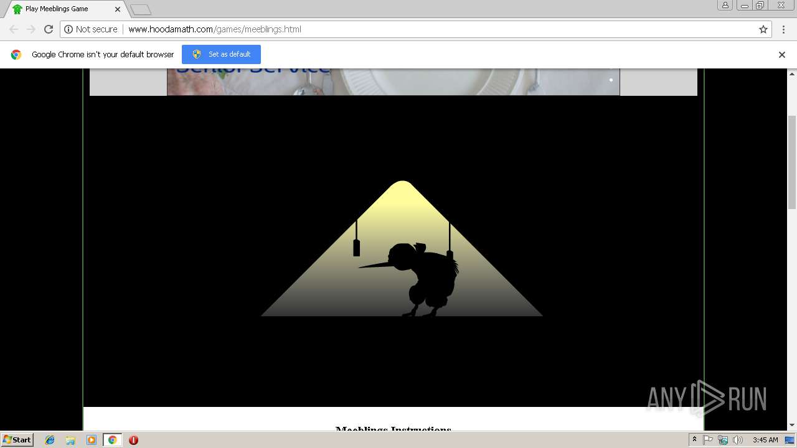This screenshot has width=797, height=448.
Task: Open Windows Explorer folder in taskbar
Action: click(70, 440)
